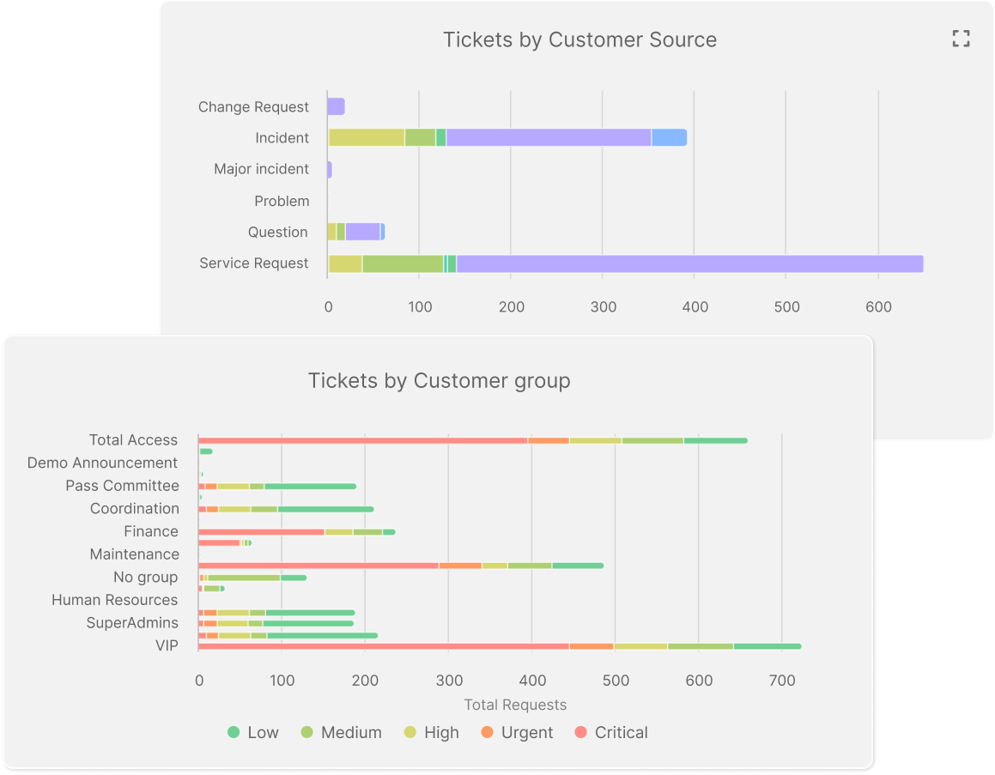Expand the Tickets by Customer Source chart to fullscreen

pos(961,39)
